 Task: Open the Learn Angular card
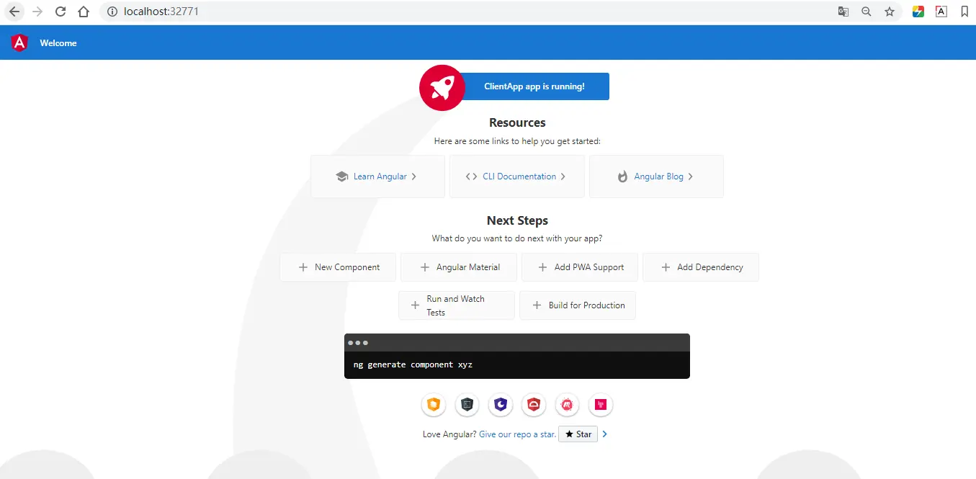[x=377, y=176]
